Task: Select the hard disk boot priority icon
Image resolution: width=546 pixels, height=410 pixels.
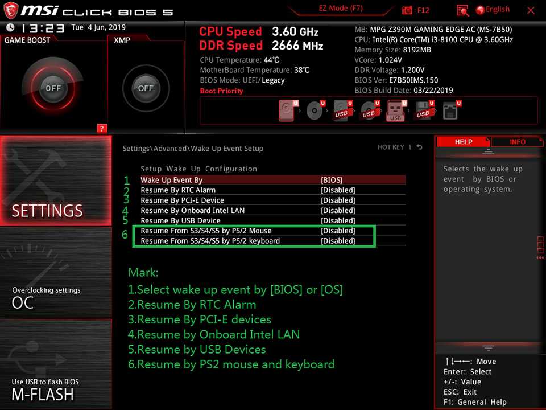Action: [x=287, y=110]
